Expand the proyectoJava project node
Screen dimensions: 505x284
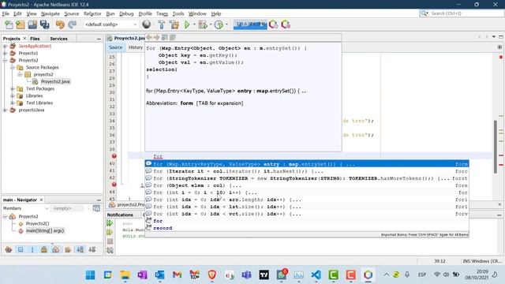coord(6,110)
